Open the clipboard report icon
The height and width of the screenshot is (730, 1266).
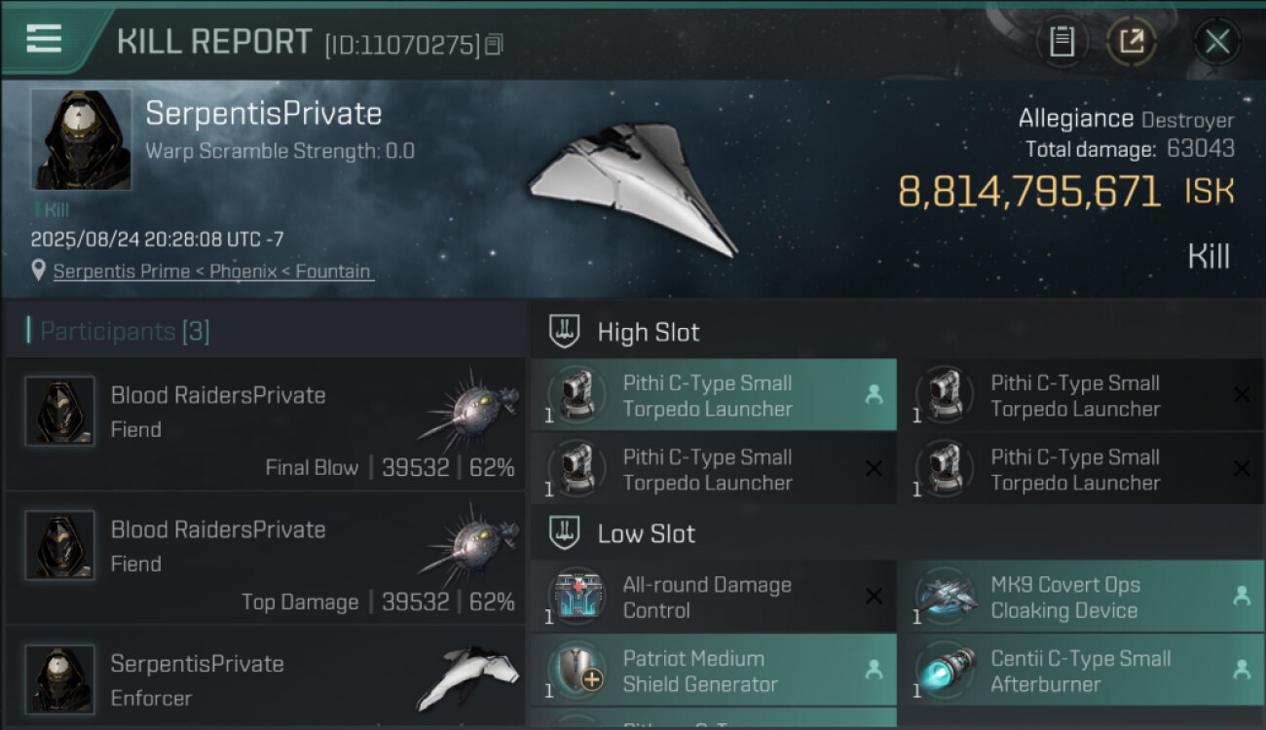tap(1061, 42)
